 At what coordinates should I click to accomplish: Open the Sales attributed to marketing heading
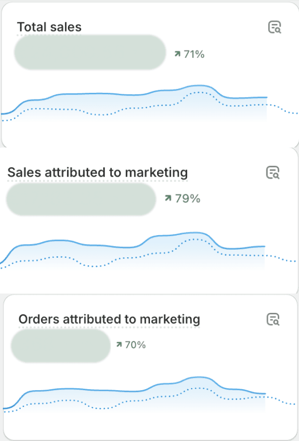tap(98, 172)
